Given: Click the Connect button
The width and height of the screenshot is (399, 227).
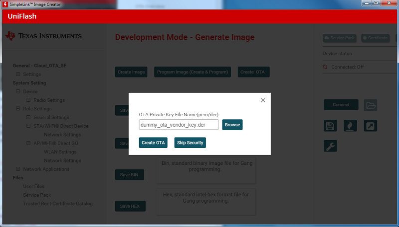Looking at the screenshot, I should click(341, 105).
